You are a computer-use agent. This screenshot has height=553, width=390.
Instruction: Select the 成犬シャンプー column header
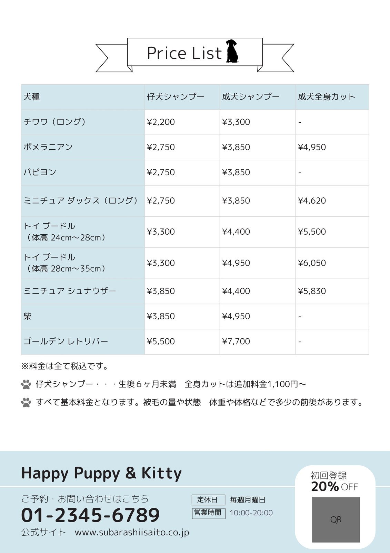click(x=251, y=97)
